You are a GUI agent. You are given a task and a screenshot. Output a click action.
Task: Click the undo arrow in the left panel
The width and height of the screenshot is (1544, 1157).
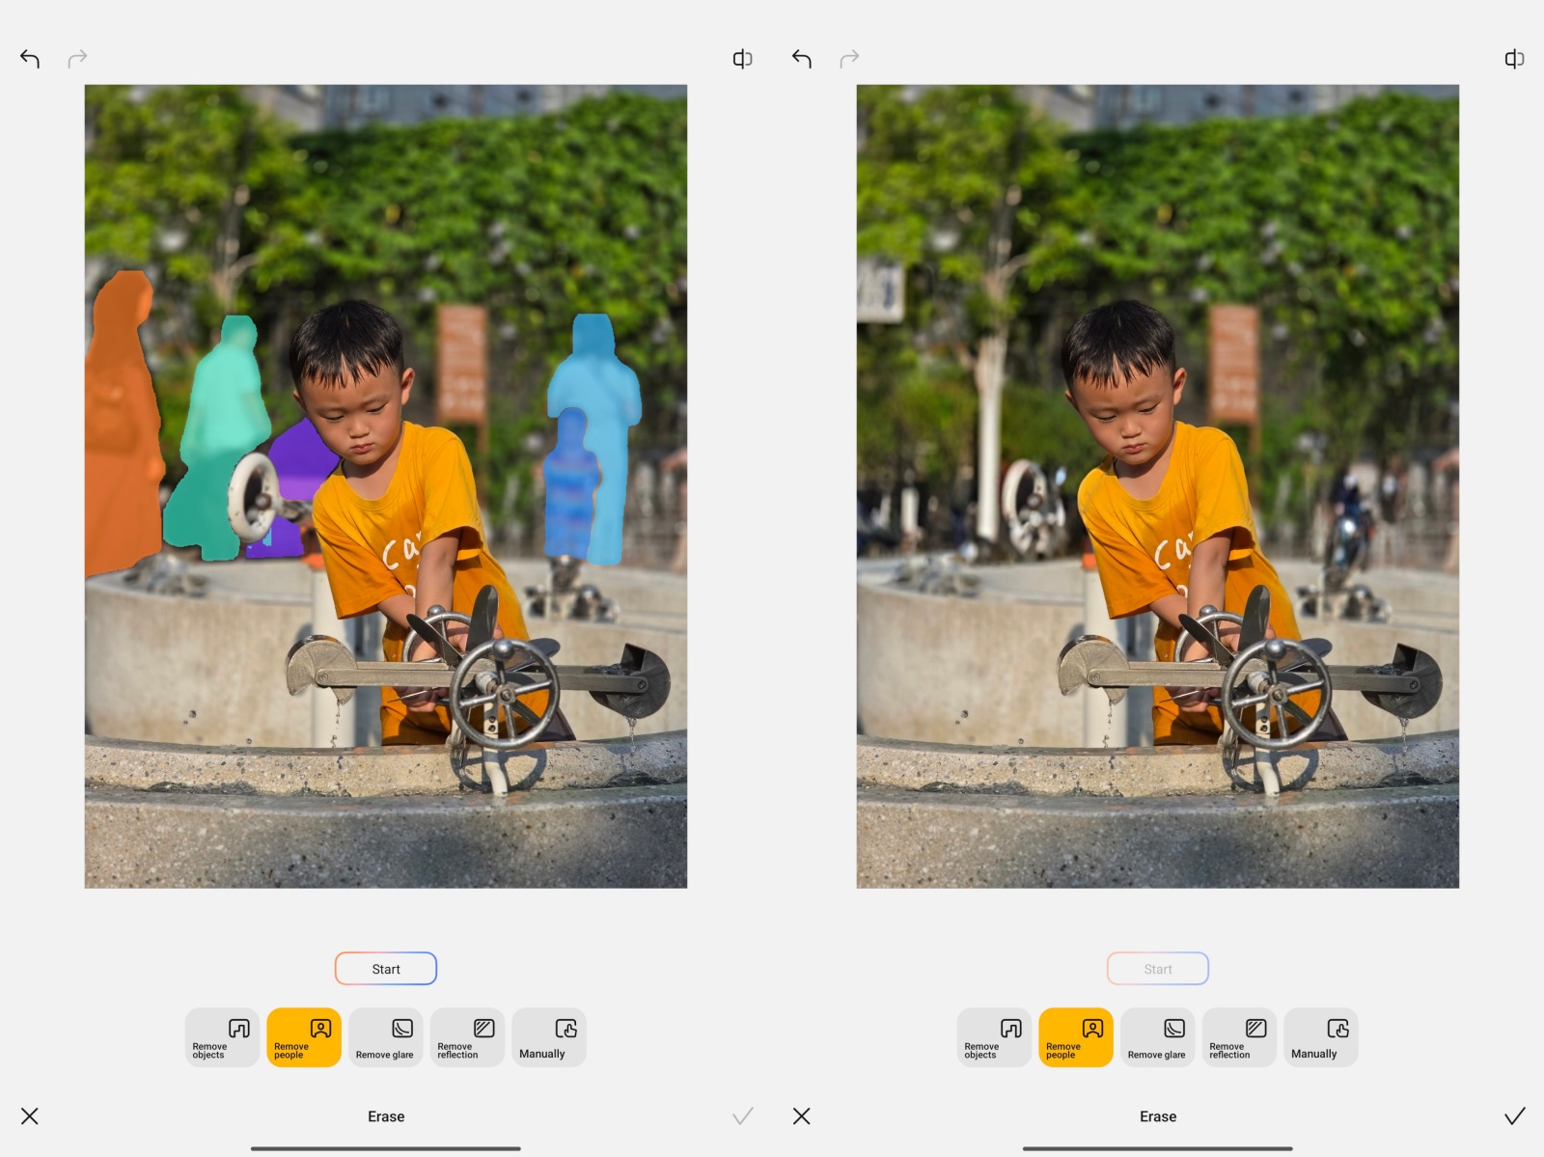tap(30, 59)
